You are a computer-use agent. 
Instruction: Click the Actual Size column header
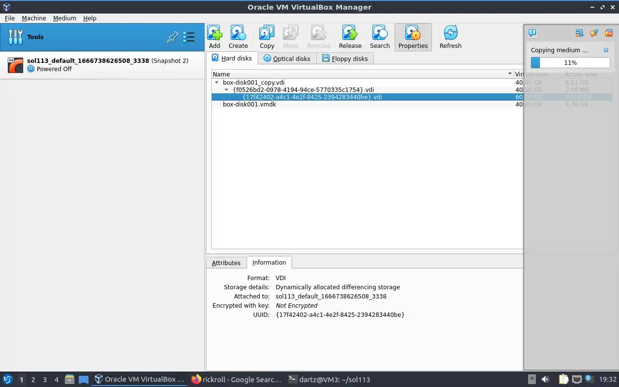[580, 74]
